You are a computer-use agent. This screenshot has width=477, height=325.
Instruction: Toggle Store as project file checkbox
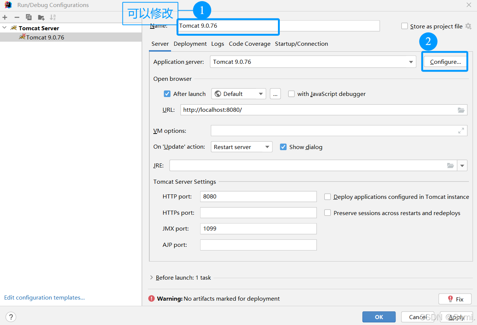pos(405,26)
